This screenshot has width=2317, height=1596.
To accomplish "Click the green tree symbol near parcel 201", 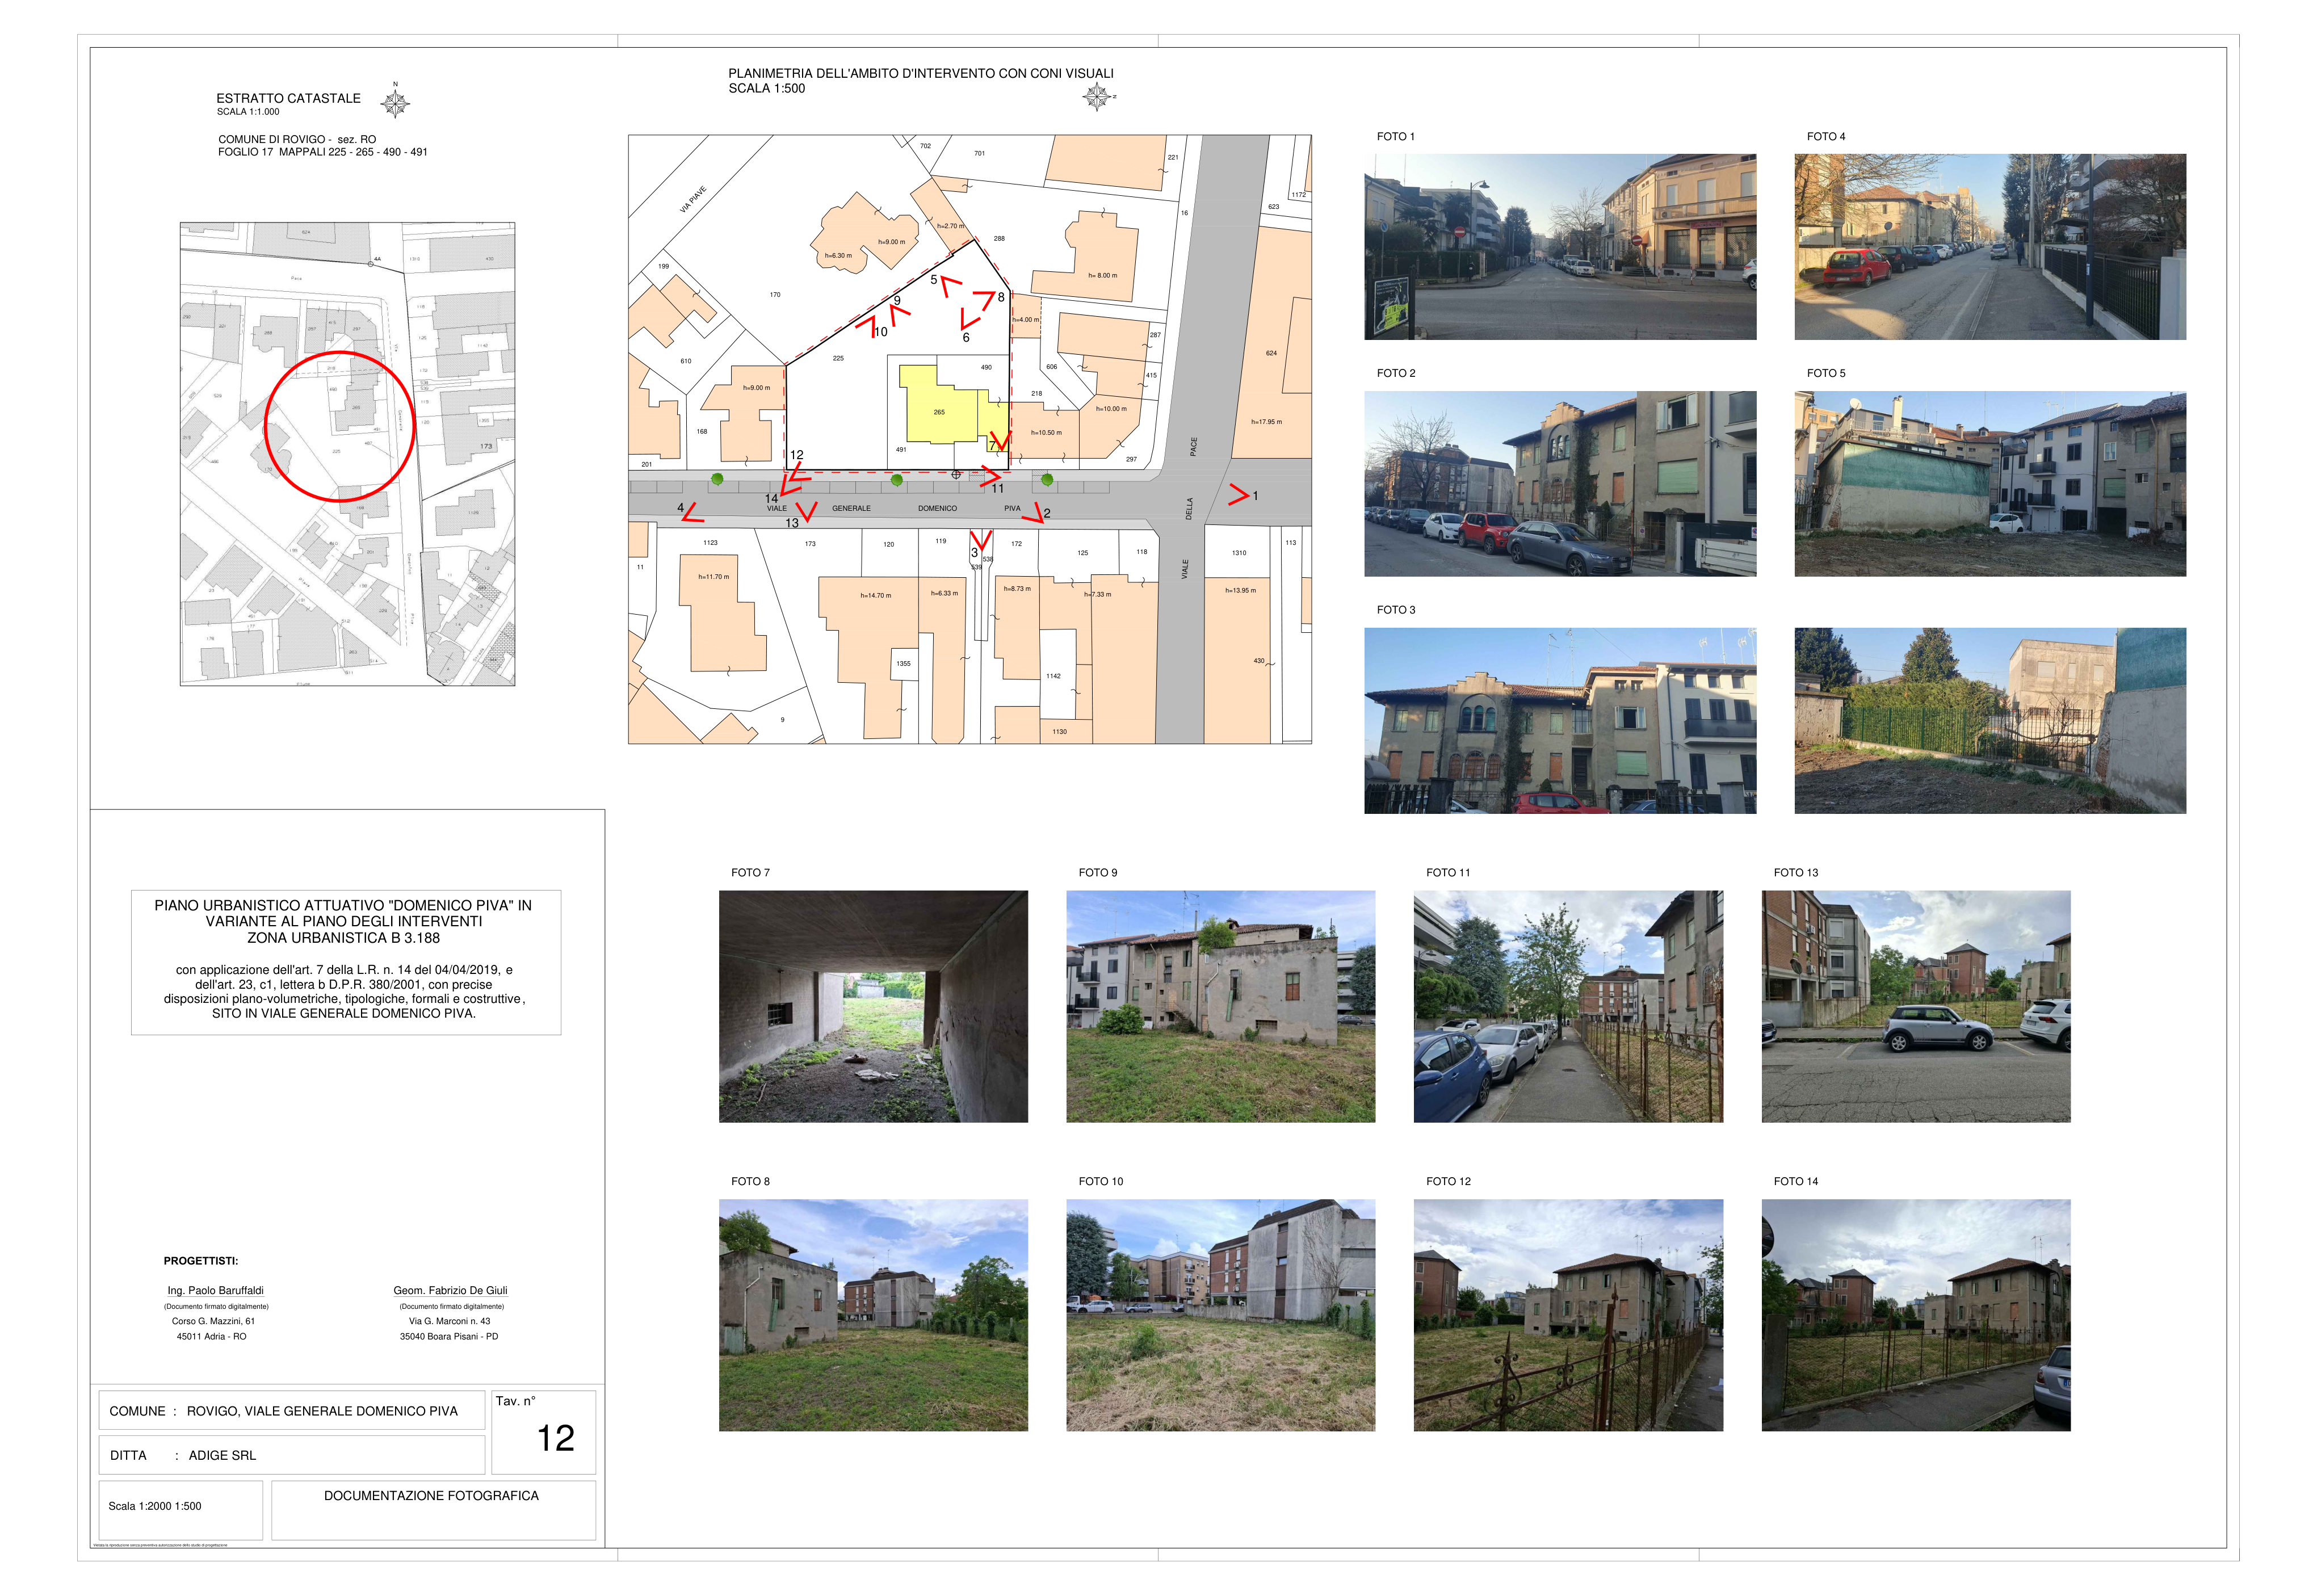I will tap(717, 480).
